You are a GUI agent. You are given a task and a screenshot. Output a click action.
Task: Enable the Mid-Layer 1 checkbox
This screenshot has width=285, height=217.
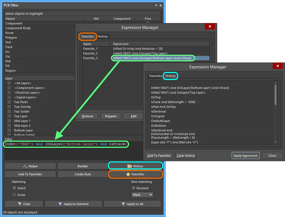point(9,121)
